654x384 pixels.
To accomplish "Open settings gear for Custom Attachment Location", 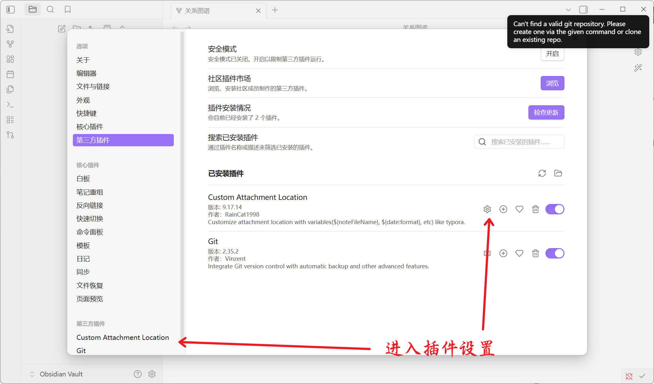I will coord(487,209).
